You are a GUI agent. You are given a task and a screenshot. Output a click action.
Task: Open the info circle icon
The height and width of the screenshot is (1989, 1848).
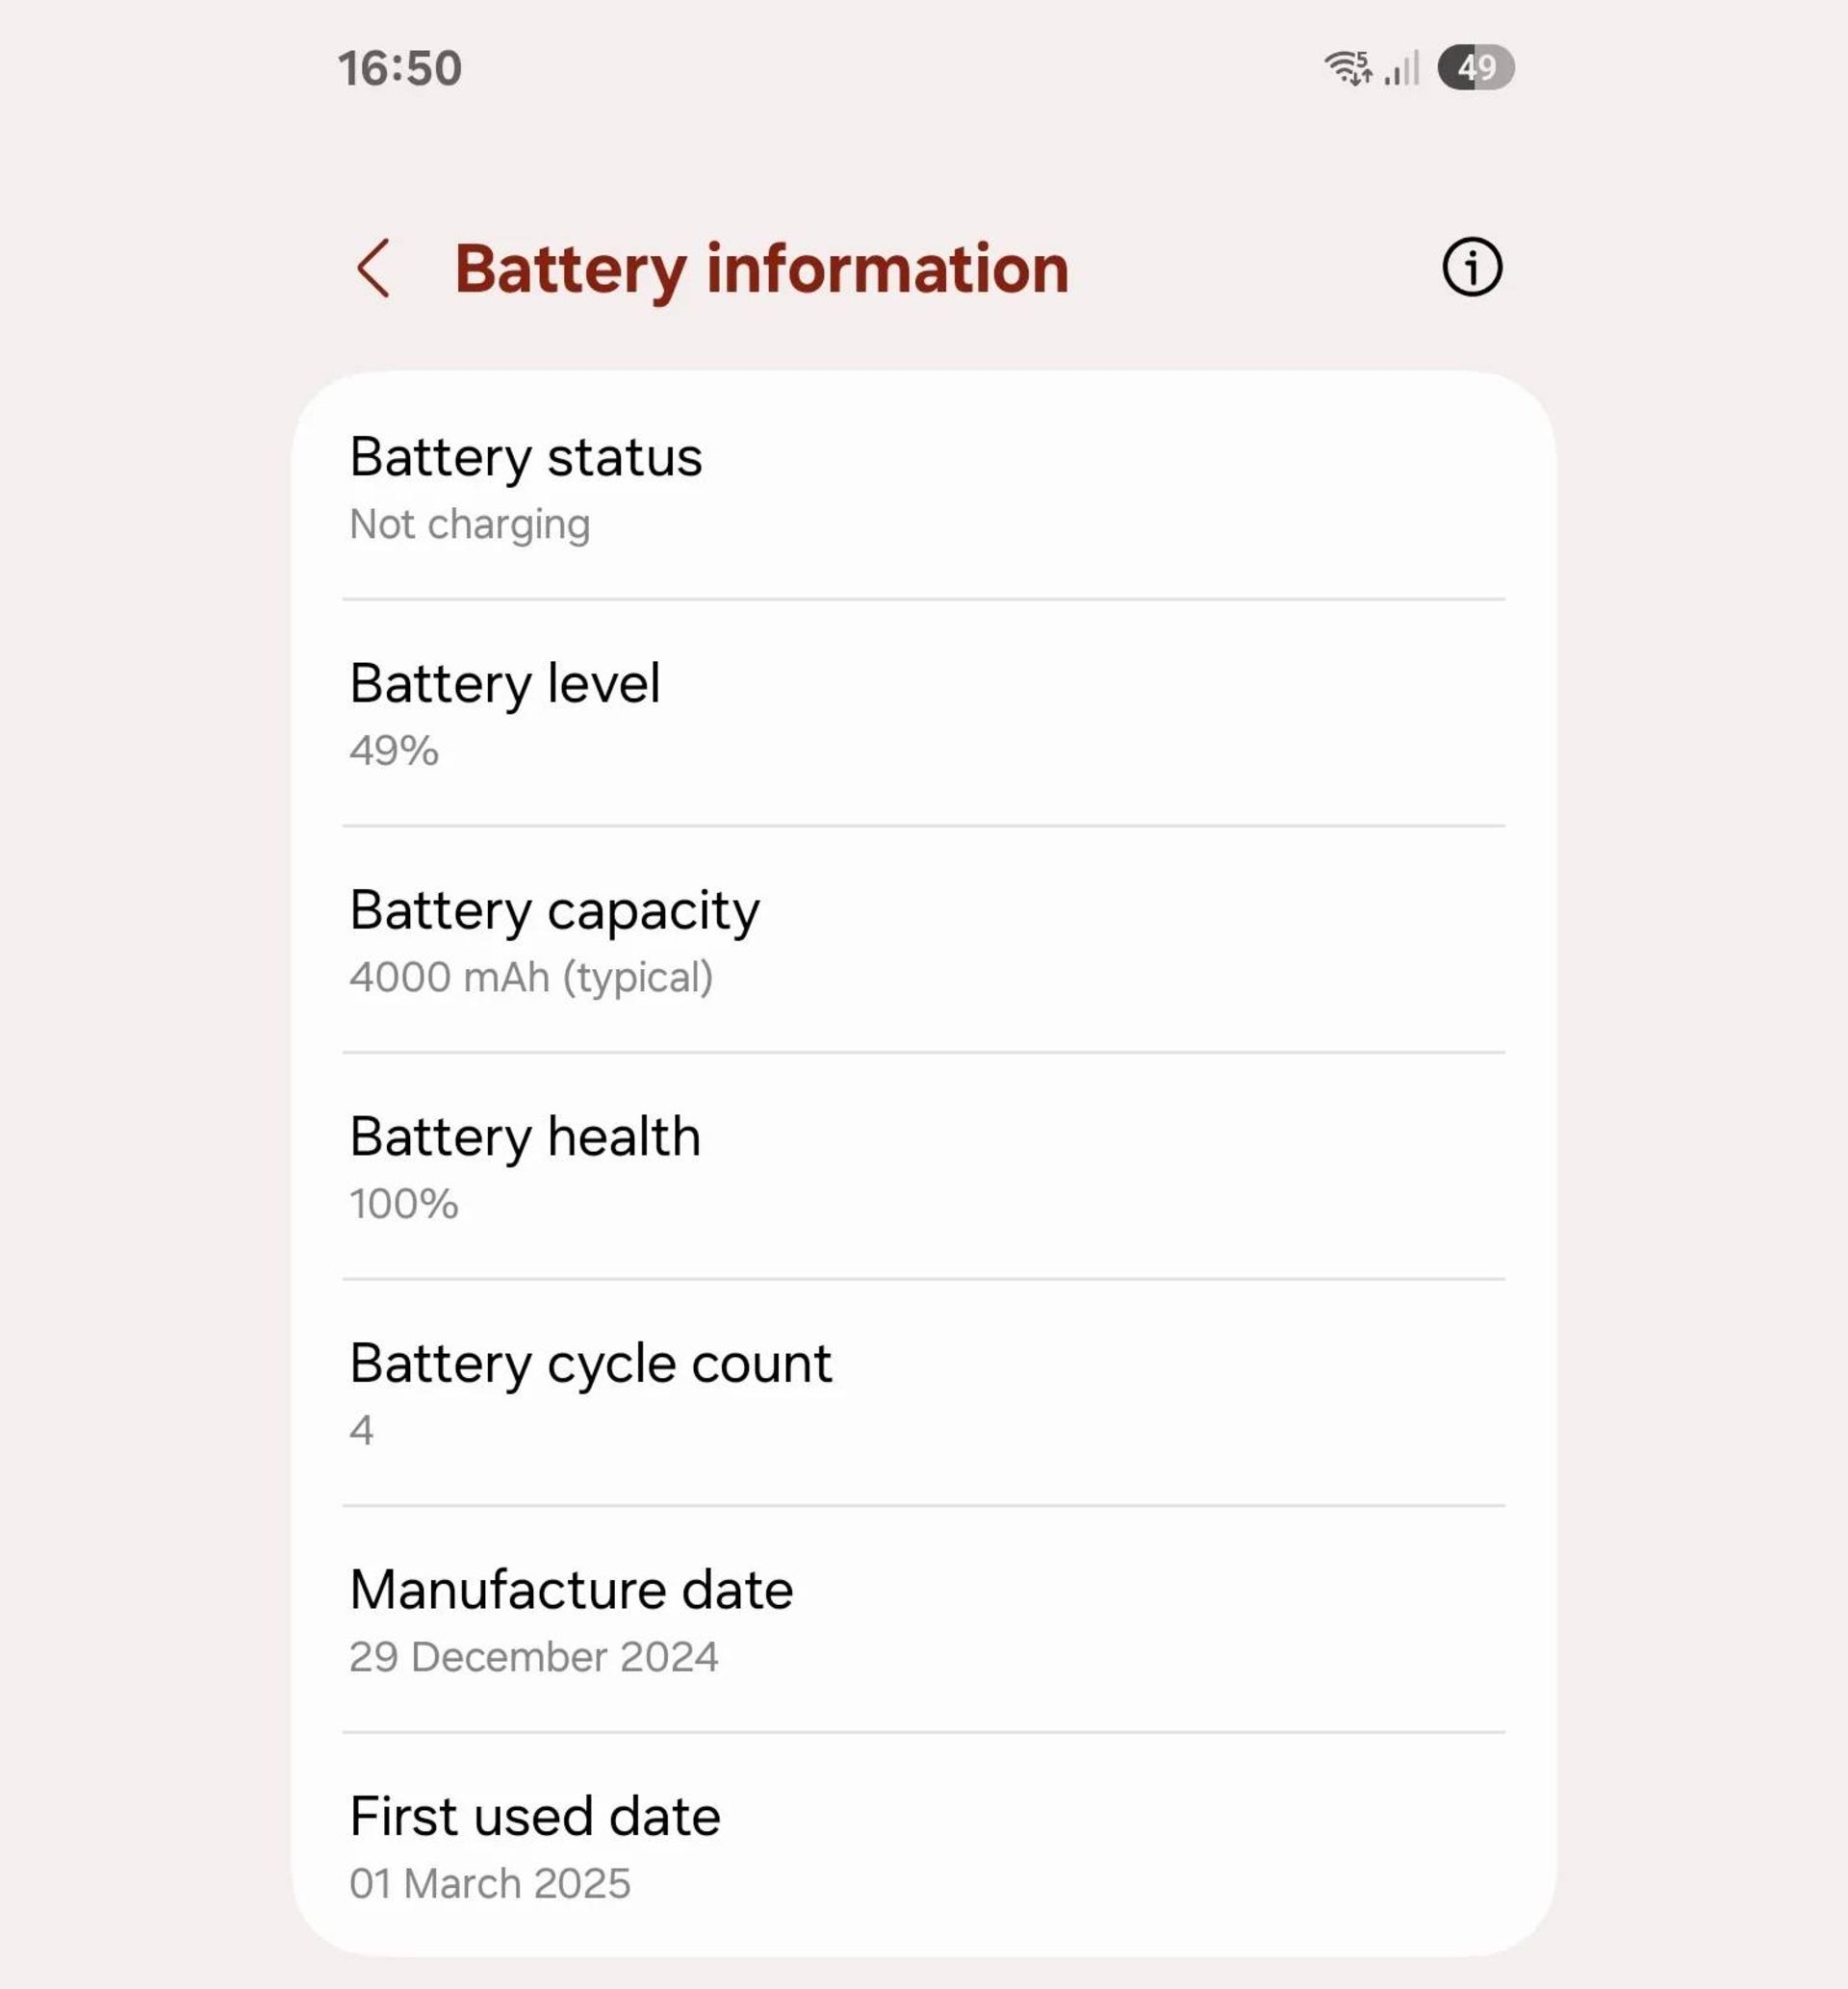1472,268
